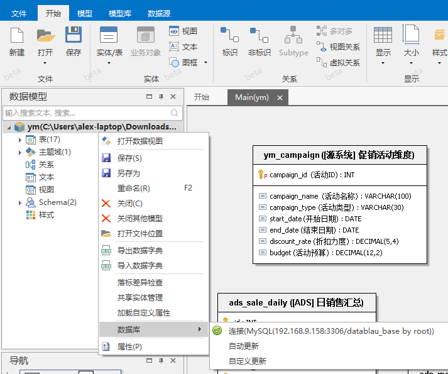
Task: Choose 另存为 from context menu
Action: [154, 173]
